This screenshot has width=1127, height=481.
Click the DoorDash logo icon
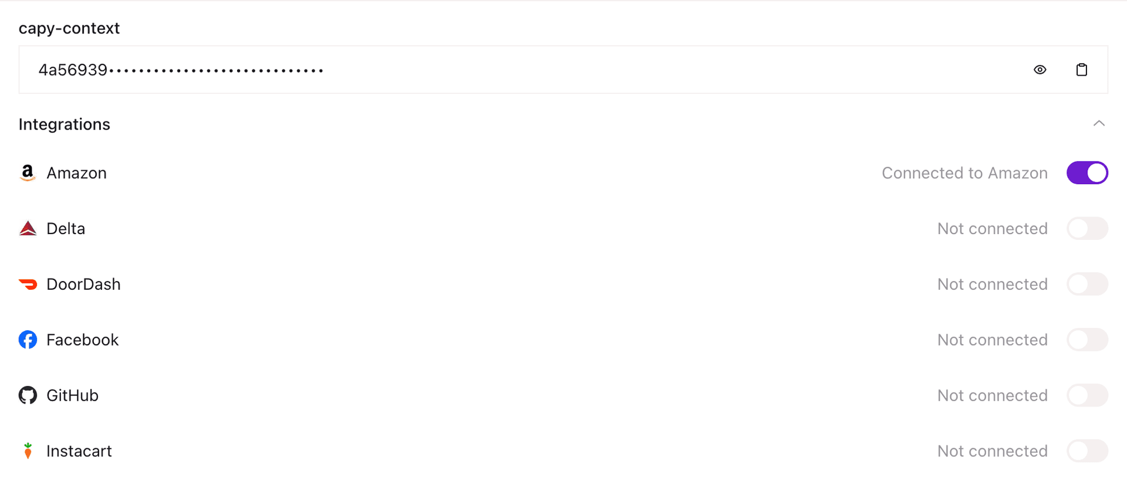tap(28, 284)
